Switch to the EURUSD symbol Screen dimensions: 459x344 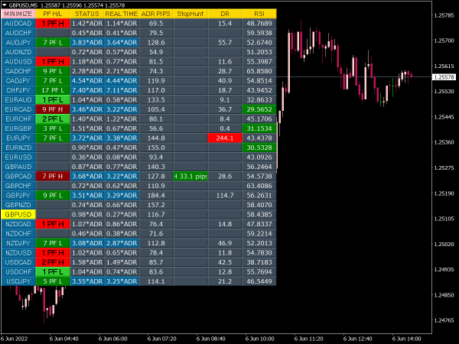pos(18,157)
